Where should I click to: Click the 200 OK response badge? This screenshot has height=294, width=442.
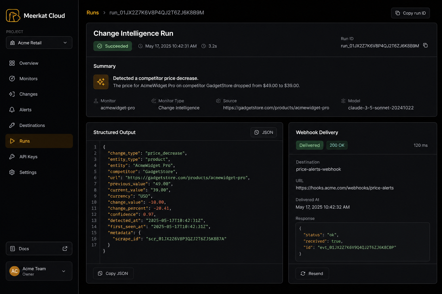tap(337, 145)
